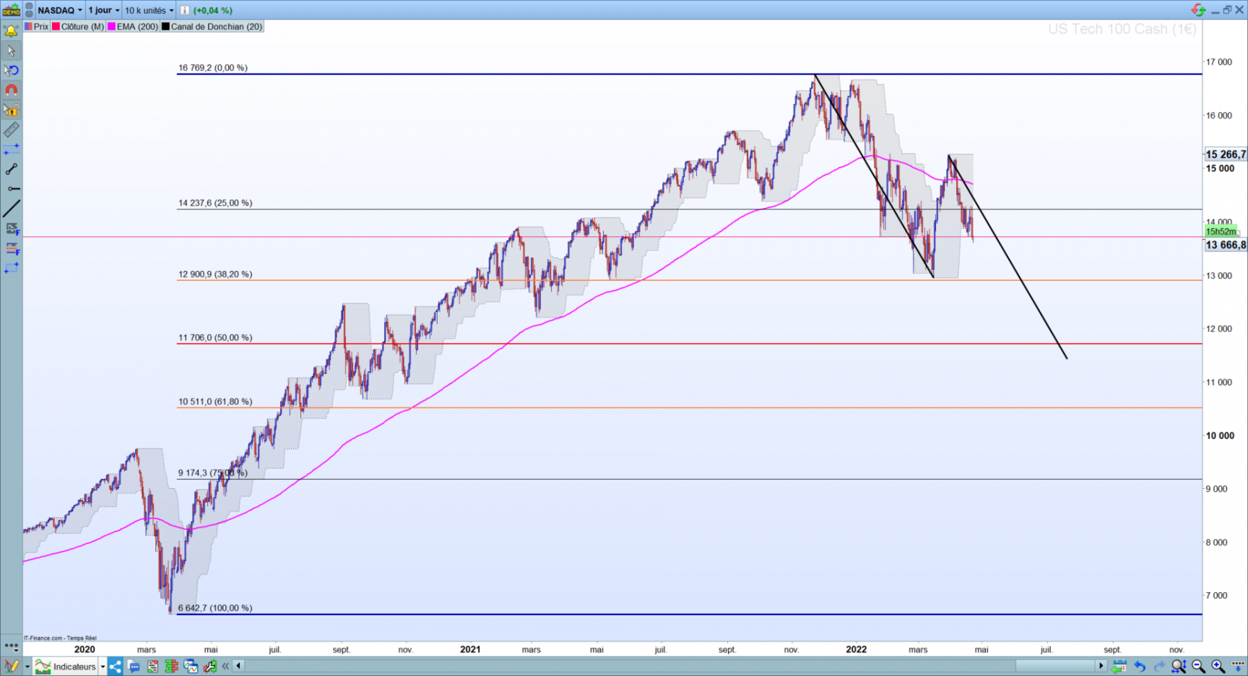Open the EMA (200) indicator label
This screenshot has height=676, width=1248.
click(137, 26)
